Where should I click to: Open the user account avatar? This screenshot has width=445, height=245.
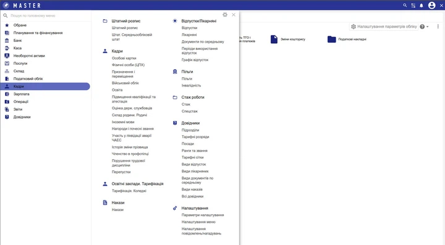(x=431, y=6)
